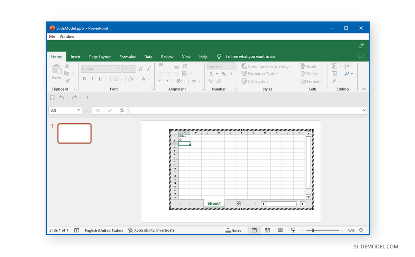Viewport: 415px width, 257px height.
Task: Click the Text Direction icon
Action: [193, 81]
